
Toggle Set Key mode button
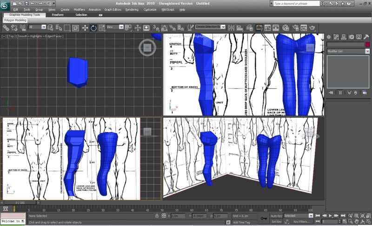tap(276, 222)
